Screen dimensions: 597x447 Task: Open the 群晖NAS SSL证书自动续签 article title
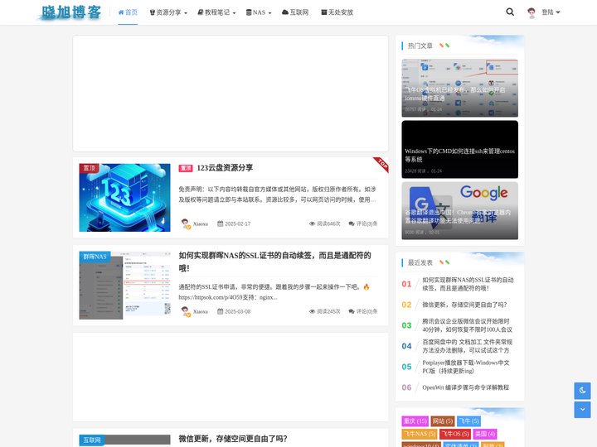click(x=274, y=262)
